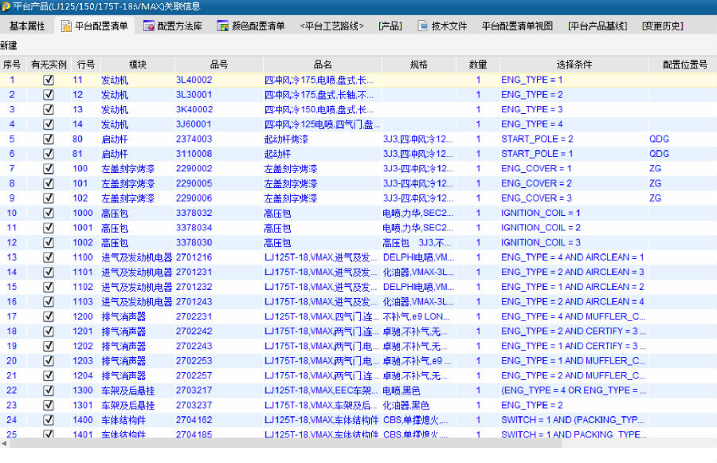This screenshot has width=717, height=463.
Task: Click the application icon in title bar
Action: click(6, 6)
